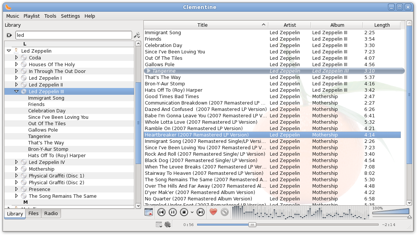This screenshot has height=235, width=417.
Task: Open the Settings menu
Action: 70,16
